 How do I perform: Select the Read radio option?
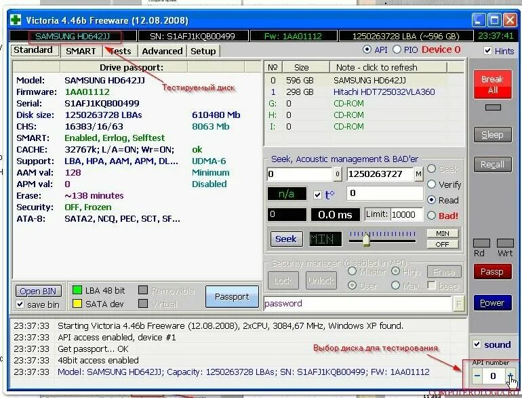click(431, 200)
